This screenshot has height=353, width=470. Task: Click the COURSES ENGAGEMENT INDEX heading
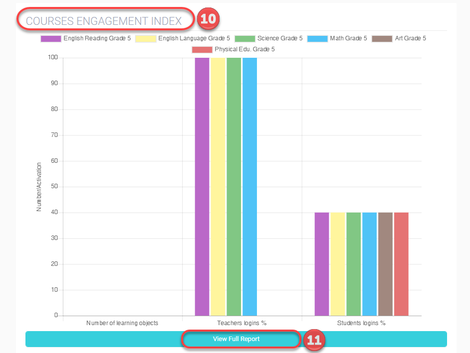pos(104,21)
